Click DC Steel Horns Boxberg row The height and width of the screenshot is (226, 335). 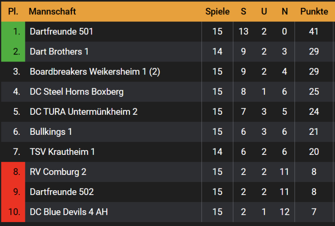pos(76,92)
